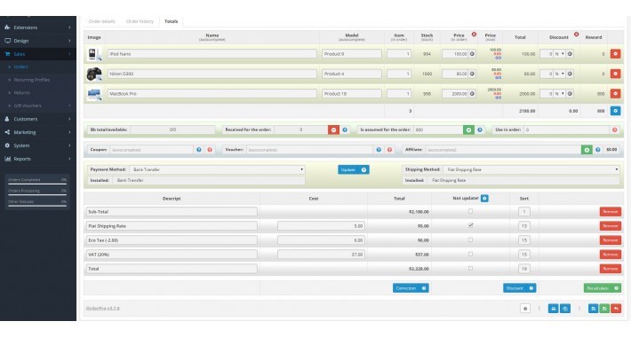Viewport: 631px width, 337px height.
Task: Apply discount icon for MacBook Pro row
Action: (x=570, y=94)
